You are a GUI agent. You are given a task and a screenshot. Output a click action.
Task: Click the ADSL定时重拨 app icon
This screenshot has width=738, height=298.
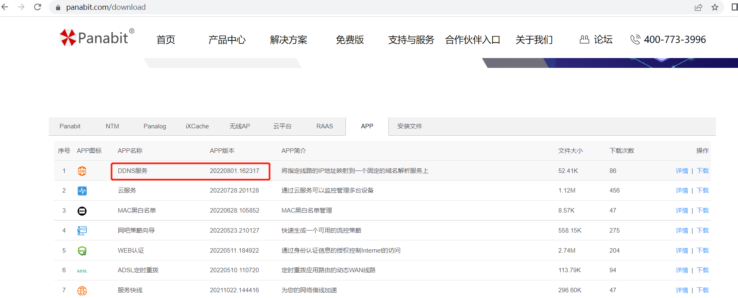tap(82, 271)
